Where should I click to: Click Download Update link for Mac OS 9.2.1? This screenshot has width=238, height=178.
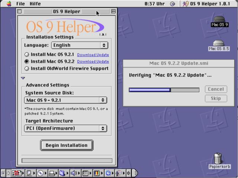(93, 55)
